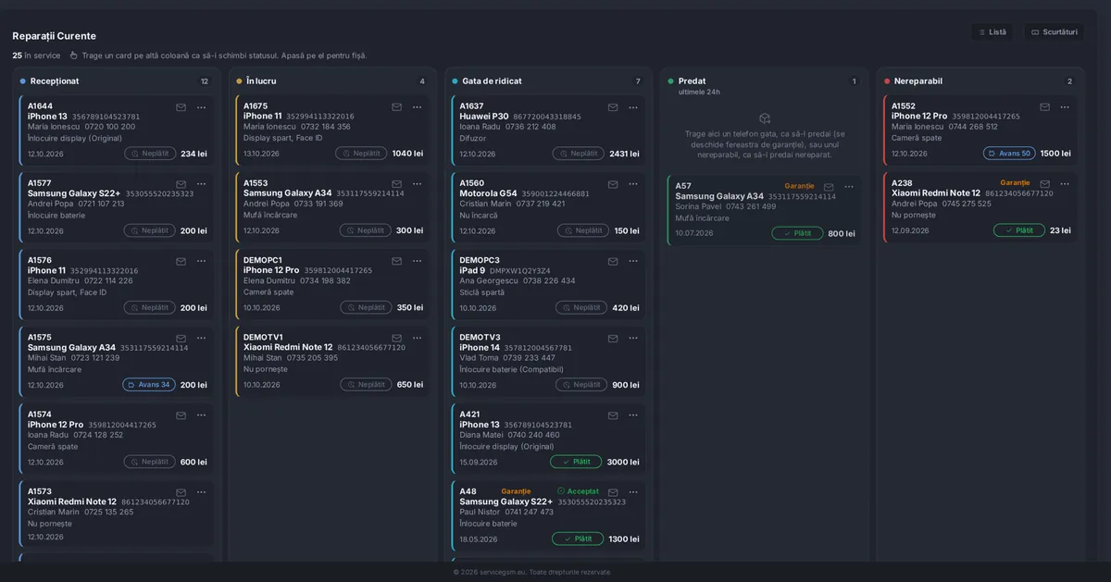This screenshot has height=582, width=1111.
Task: Click the envelope icon on card A57
Action: pyautogui.click(x=829, y=187)
